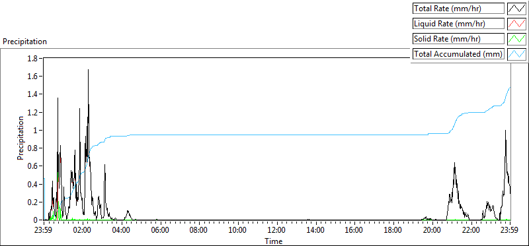Image resolution: width=529 pixels, height=246 pixels.
Task: Click the 10:00 time axis label
Action: tap(238, 231)
